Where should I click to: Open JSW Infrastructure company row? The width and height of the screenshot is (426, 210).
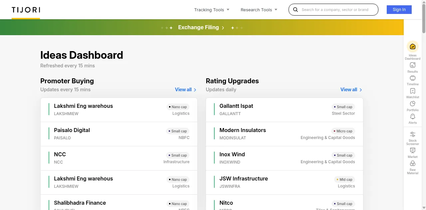(x=285, y=182)
